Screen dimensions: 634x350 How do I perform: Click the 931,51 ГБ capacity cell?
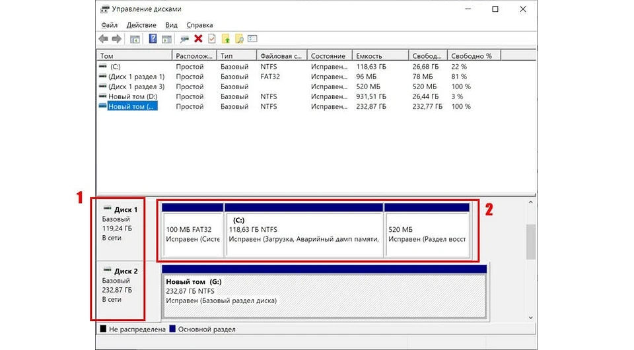371,96
